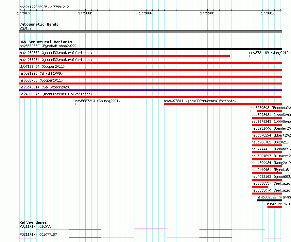Click the 177988k ruler tick label
The height and width of the screenshot is (242, 291).
pos(85,13)
